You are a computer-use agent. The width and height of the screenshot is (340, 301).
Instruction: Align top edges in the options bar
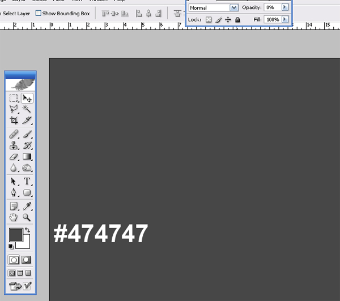105,14
